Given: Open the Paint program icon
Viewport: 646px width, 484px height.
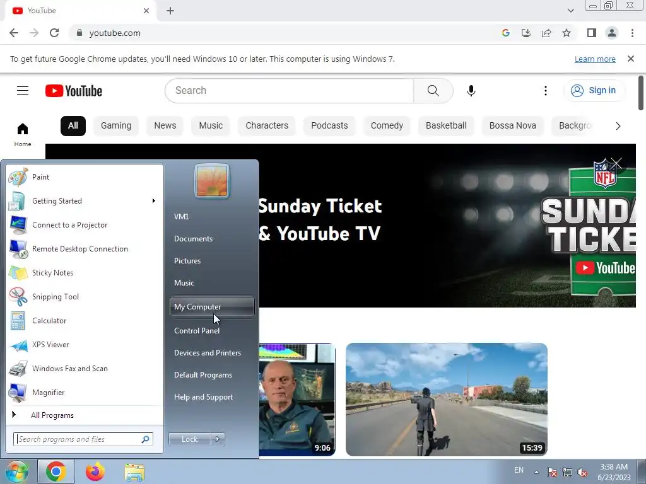Looking at the screenshot, I should click(18, 177).
